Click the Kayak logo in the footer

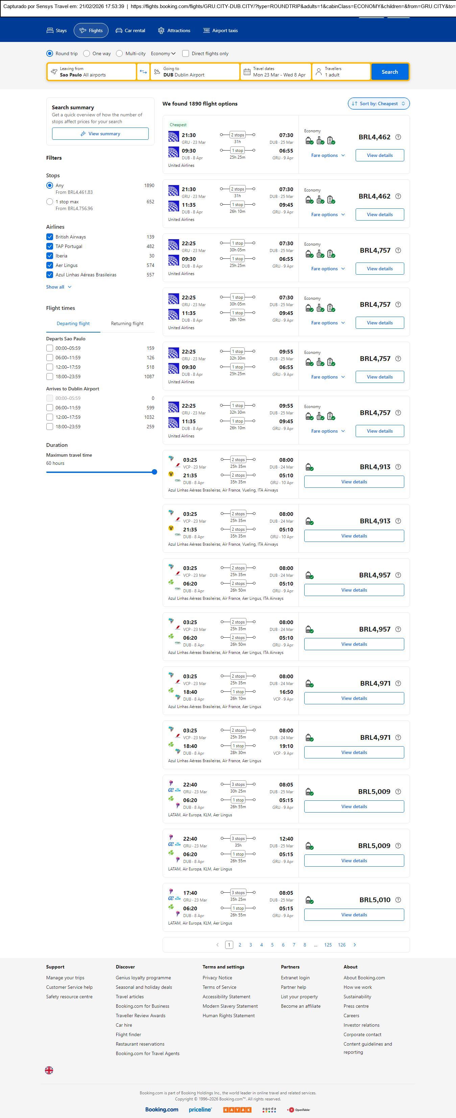tap(237, 1109)
